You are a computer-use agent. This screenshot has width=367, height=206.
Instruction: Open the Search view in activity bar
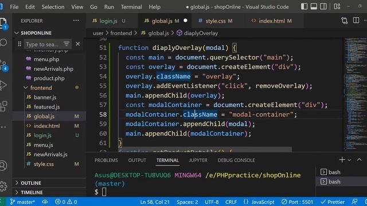[3, 42]
